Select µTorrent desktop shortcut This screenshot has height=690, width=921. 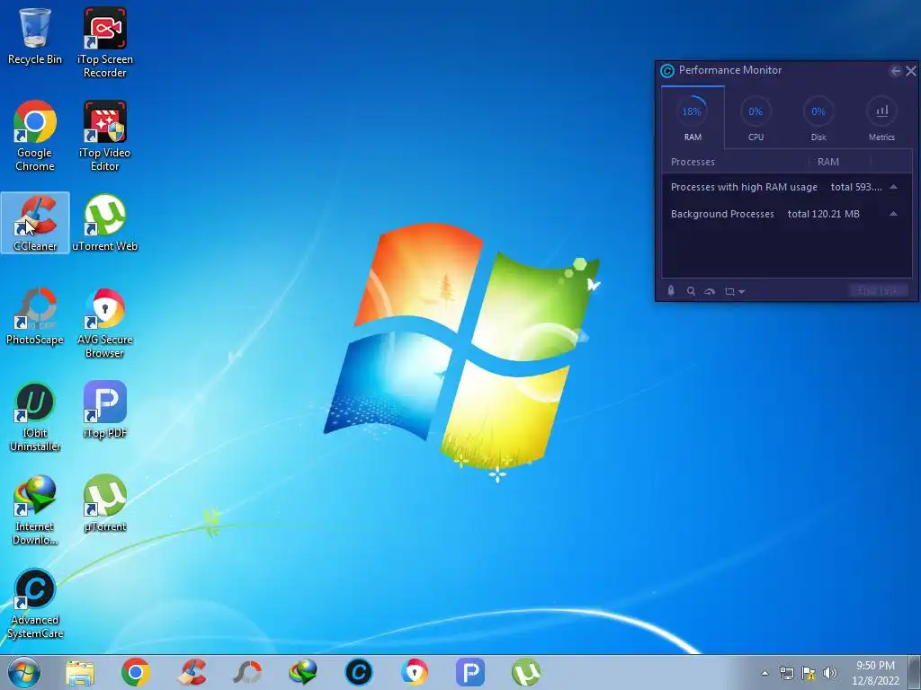click(x=104, y=503)
